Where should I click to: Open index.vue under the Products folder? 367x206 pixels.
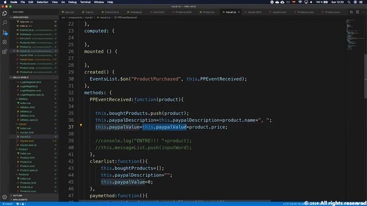click(25, 179)
